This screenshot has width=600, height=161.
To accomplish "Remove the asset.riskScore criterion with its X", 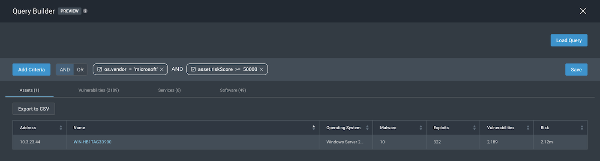I will point(261,69).
